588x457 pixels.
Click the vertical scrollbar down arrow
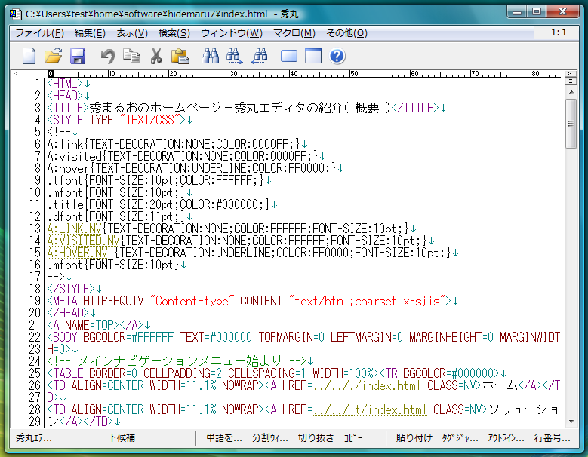point(571,422)
